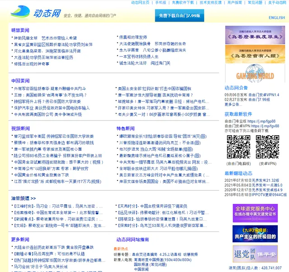Open 动态网公告 sidebar heading
The width and height of the screenshot is (289, 272).
point(236,88)
